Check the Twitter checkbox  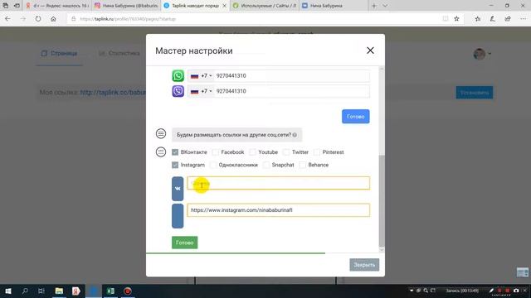click(286, 152)
